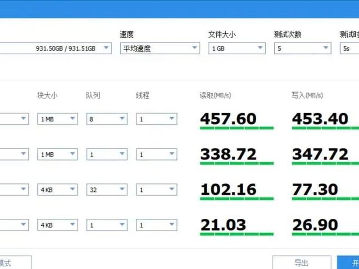Click green progress bar under 457.60
This screenshot has height=269, width=359.
237,128
